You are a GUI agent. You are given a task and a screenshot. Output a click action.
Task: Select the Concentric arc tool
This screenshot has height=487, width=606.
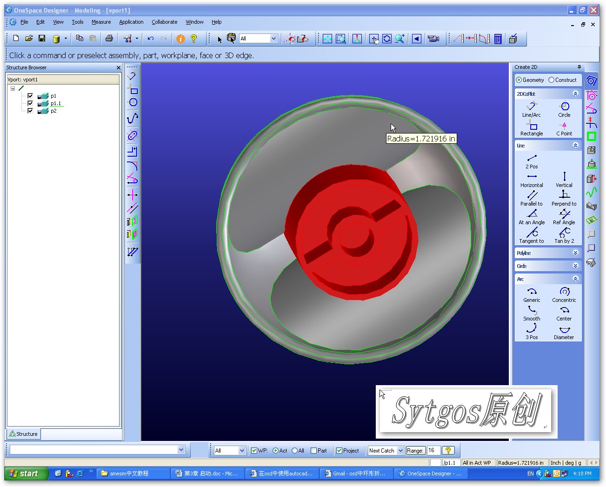pyautogui.click(x=564, y=295)
